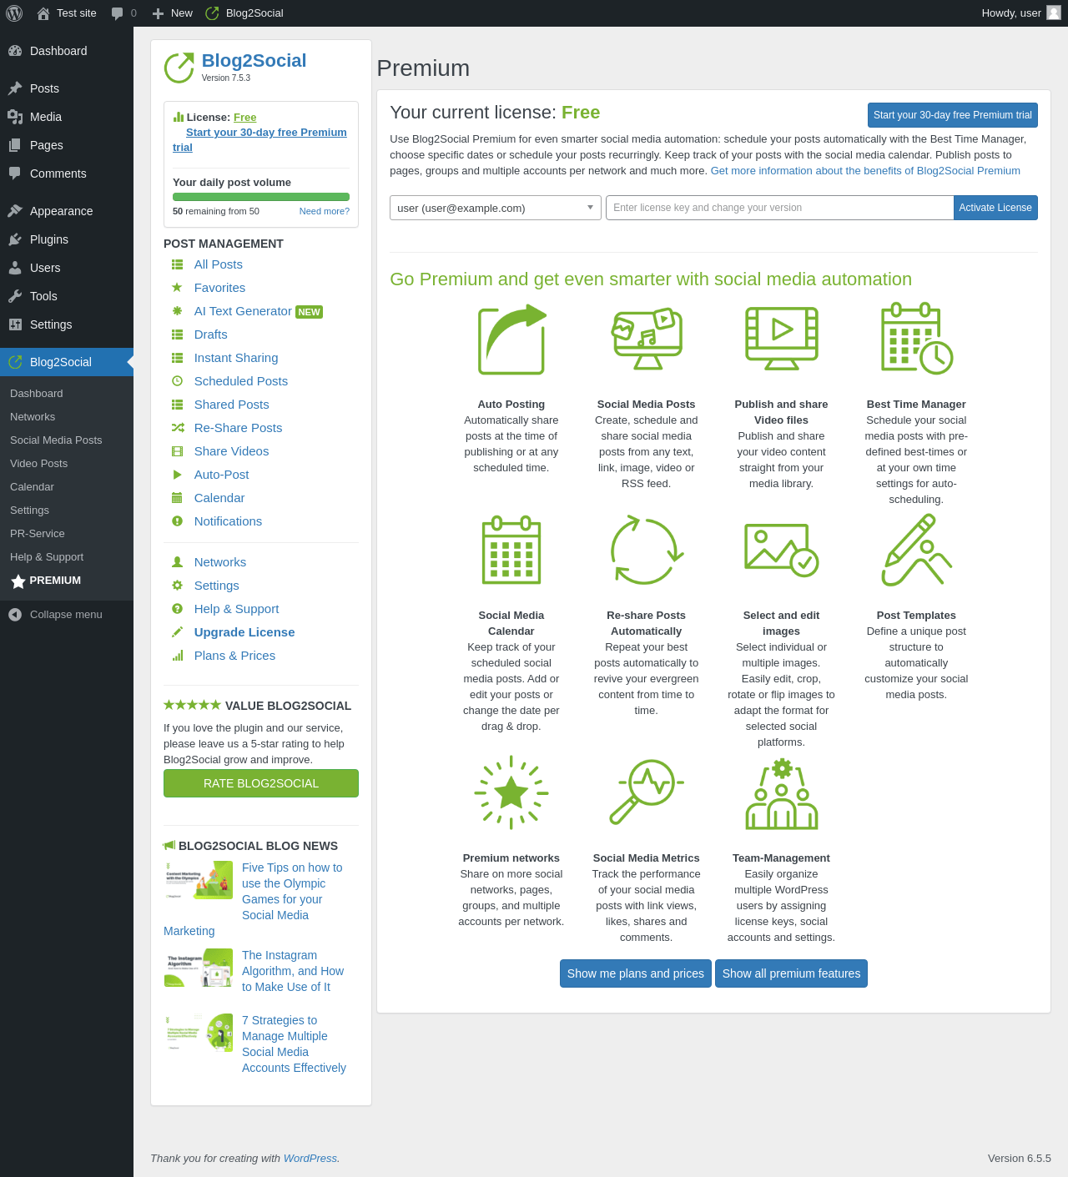
Task: Click the Posts pushpin icon
Action: click(15, 88)
